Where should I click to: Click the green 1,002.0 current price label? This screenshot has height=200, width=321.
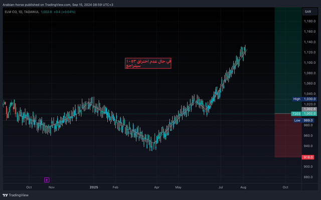tap(309, 114)
